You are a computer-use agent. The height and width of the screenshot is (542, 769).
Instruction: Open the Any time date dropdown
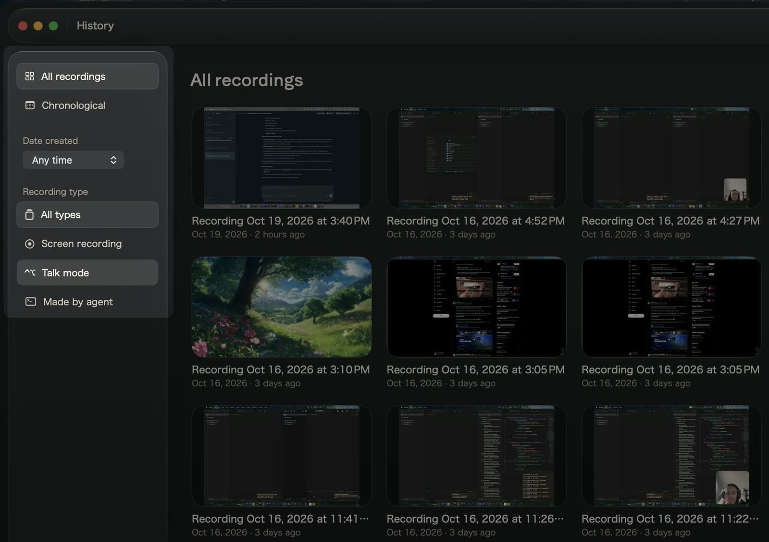coord(74,160)
